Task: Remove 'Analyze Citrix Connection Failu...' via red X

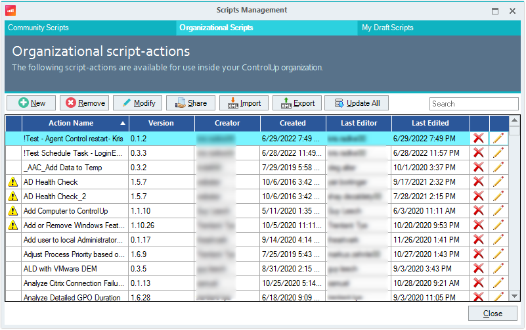Action: [x=479, y=283]
